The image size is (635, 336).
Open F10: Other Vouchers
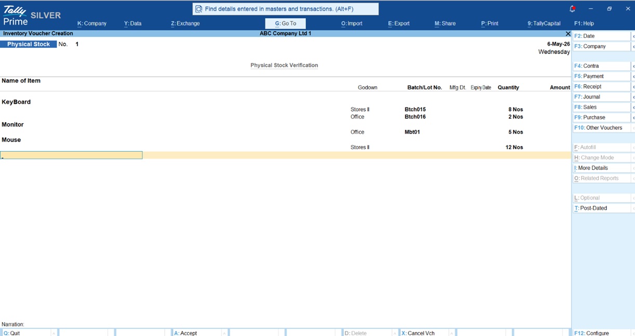601,128
